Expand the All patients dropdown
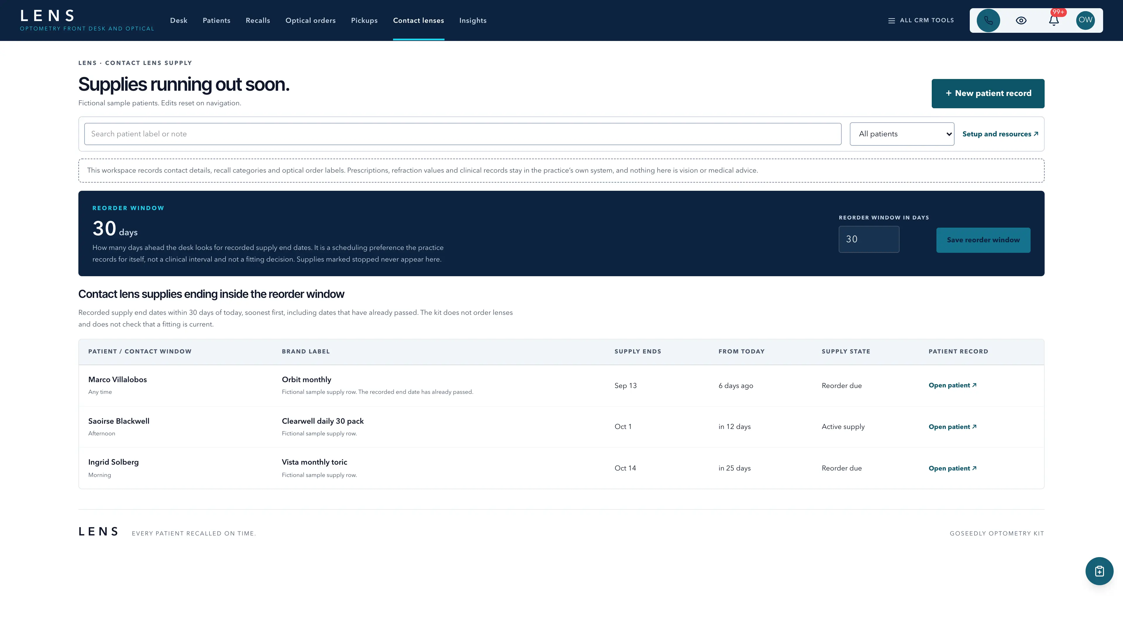 pyautogui.click(x=902, y=134)
